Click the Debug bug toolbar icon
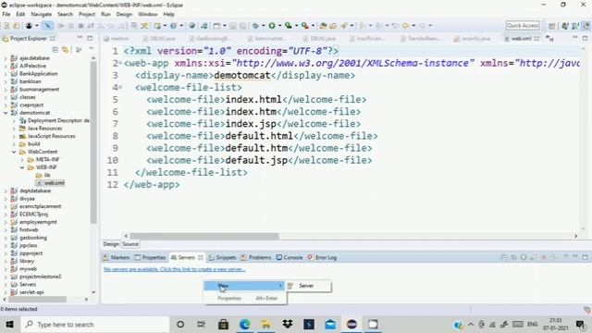 pos(255,26)
